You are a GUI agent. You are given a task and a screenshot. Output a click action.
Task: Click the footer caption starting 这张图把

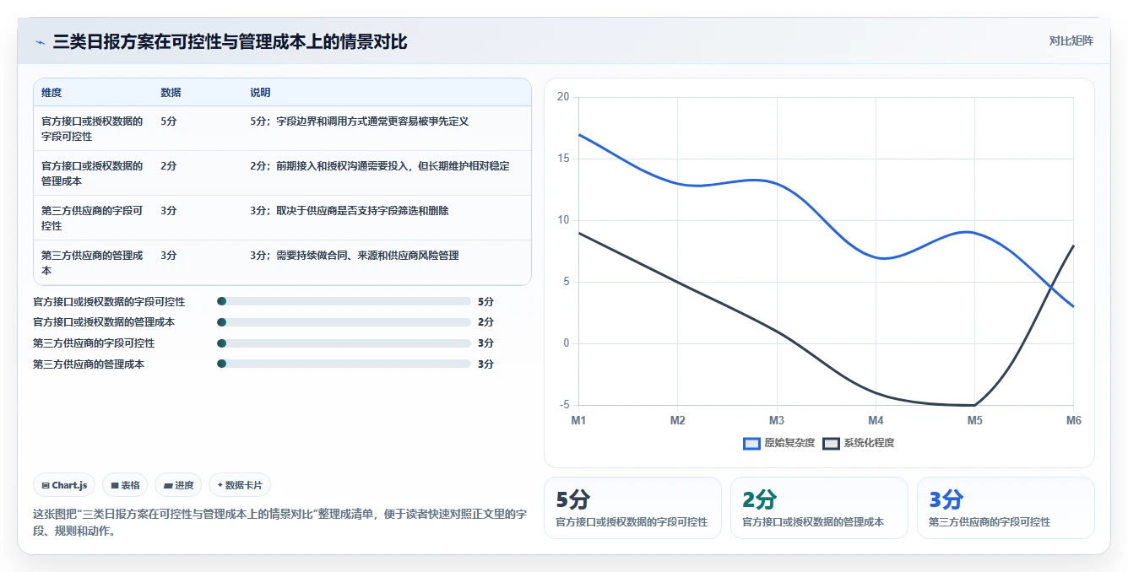point(279,522)
